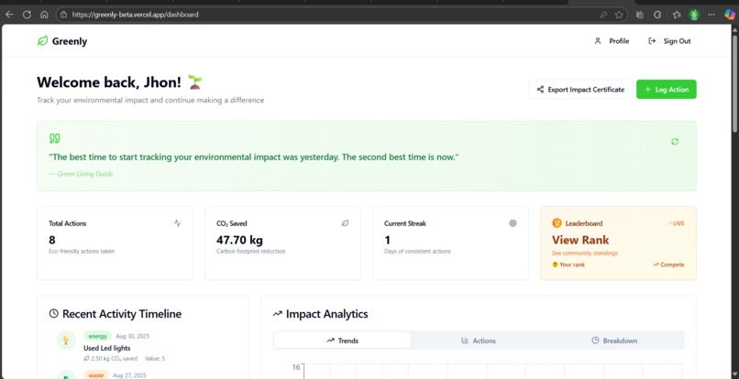
Task: Click Your rank on the Leaderboard card
Action: click(568, 265)
